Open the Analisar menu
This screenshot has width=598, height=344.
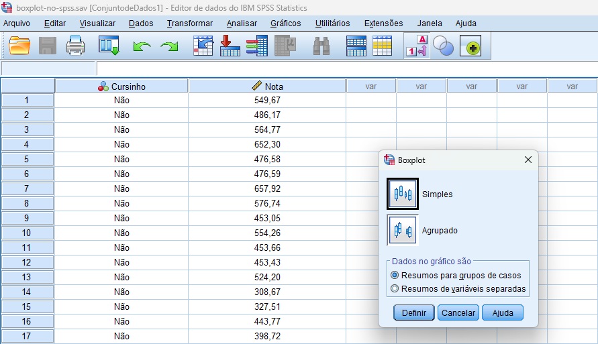[242, 23]
